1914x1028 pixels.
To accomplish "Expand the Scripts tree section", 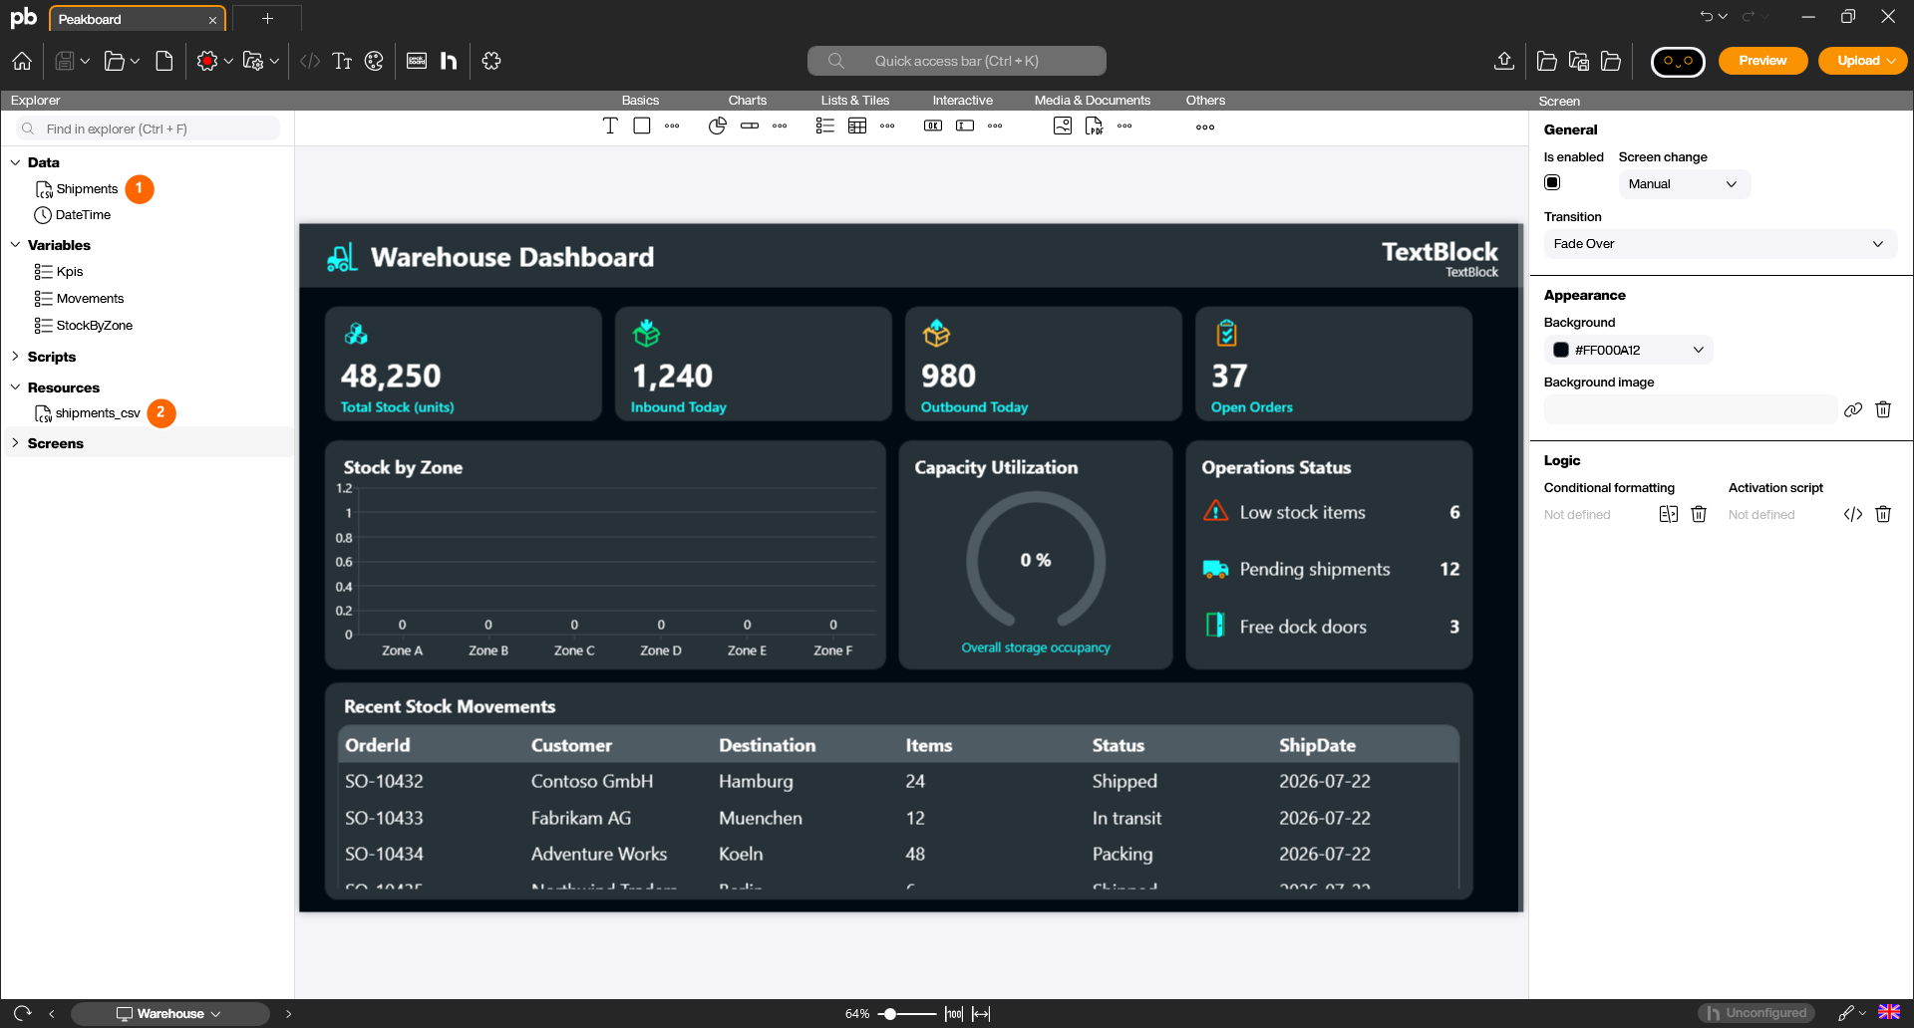I will (15, 357).
